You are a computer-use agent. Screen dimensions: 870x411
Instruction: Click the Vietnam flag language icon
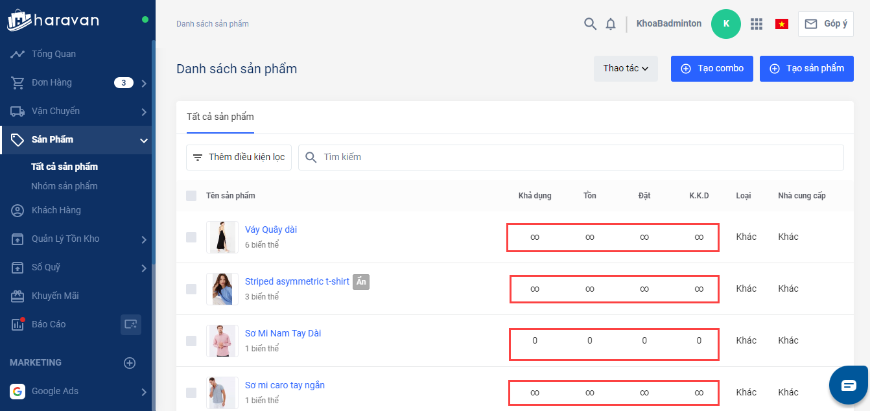(x=782, y=24)
